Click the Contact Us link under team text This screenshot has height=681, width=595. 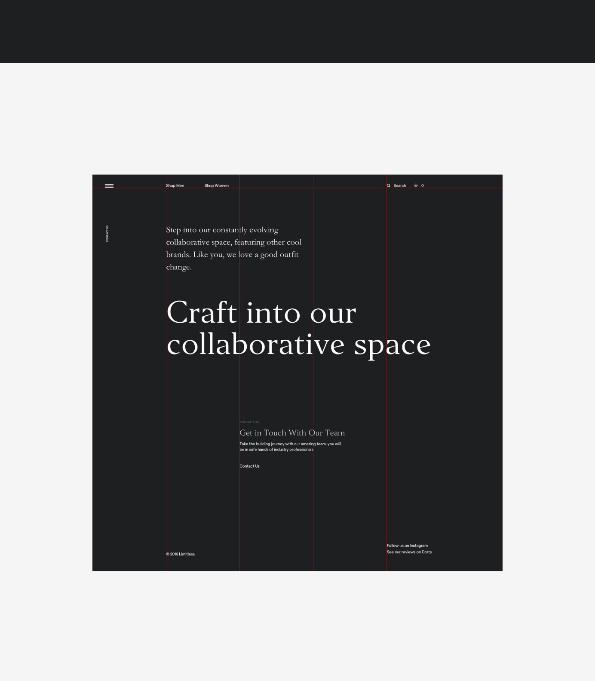[249, 466]
